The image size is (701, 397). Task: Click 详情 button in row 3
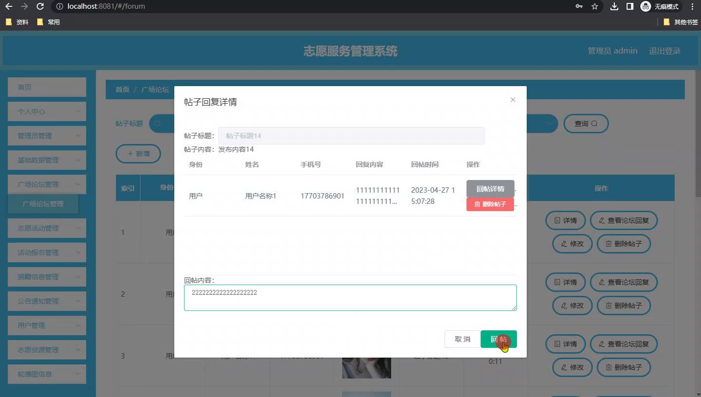coord(565,344)
